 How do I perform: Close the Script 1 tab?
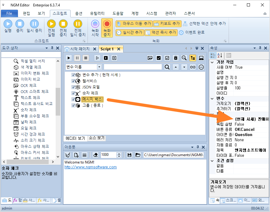click(x=119, y=49)
